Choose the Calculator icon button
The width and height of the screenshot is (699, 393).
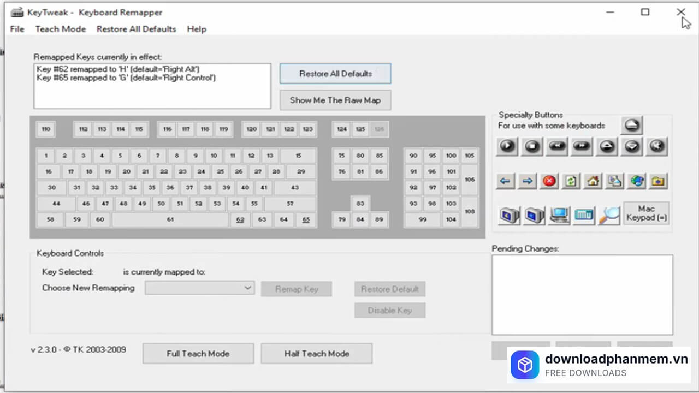point(584,215)
